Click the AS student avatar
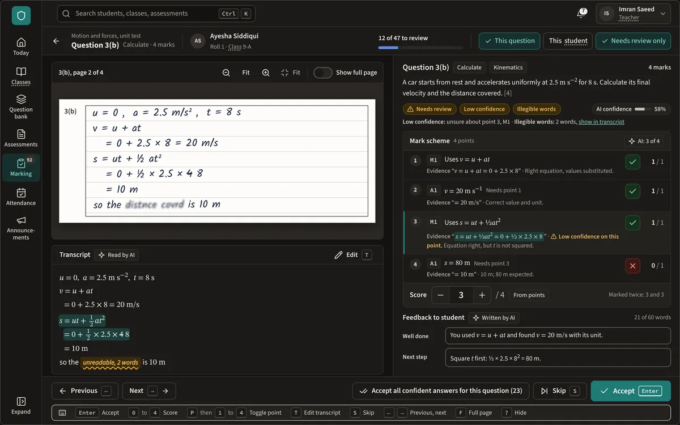This screenshot has width=680, height=425. [x=198, y=41]
